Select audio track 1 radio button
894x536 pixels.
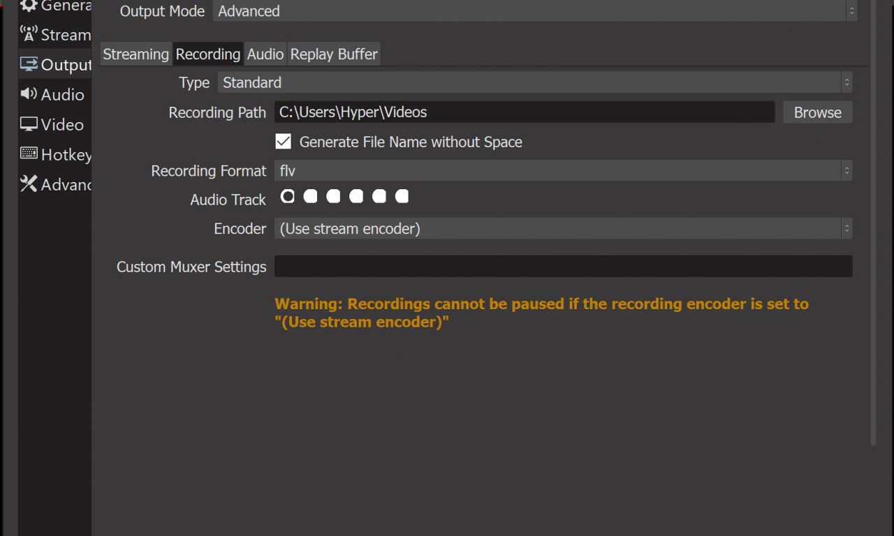point(288,197)
